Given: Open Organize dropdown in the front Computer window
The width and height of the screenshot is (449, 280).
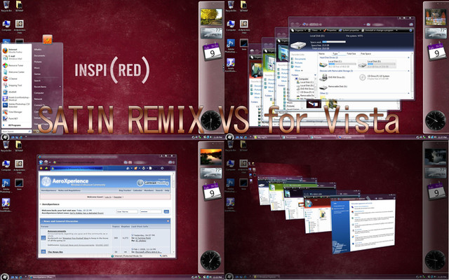Looking at the screenshot, I should point(300,30).
